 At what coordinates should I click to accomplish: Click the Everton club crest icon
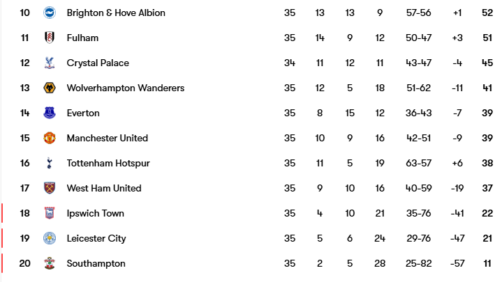point(49,113)
